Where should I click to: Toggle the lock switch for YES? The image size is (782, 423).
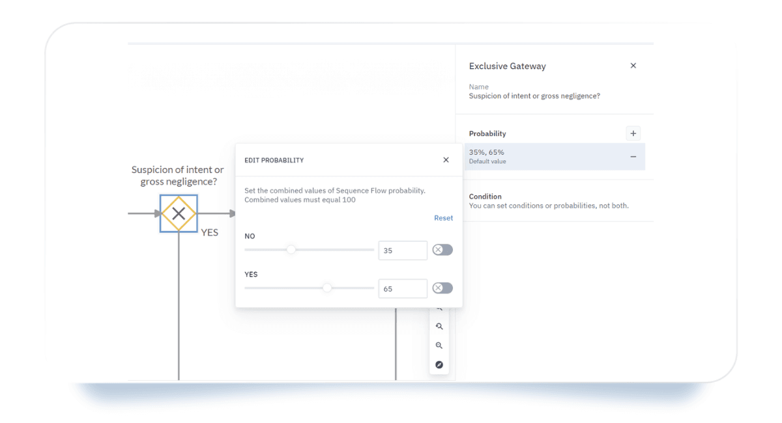(x=442, y=288)
